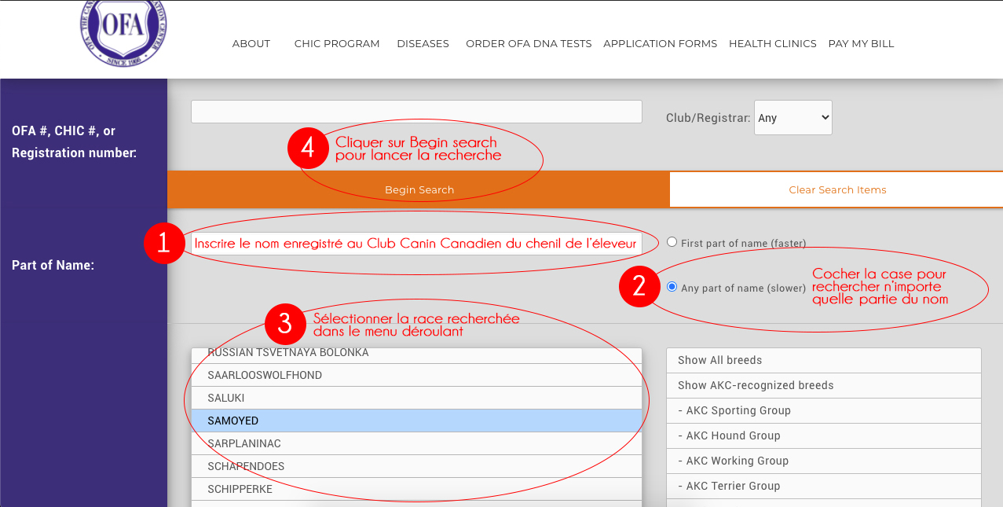
Task: Click the OFA/CHIC registration number field
Action: click(x=416, y=112)
